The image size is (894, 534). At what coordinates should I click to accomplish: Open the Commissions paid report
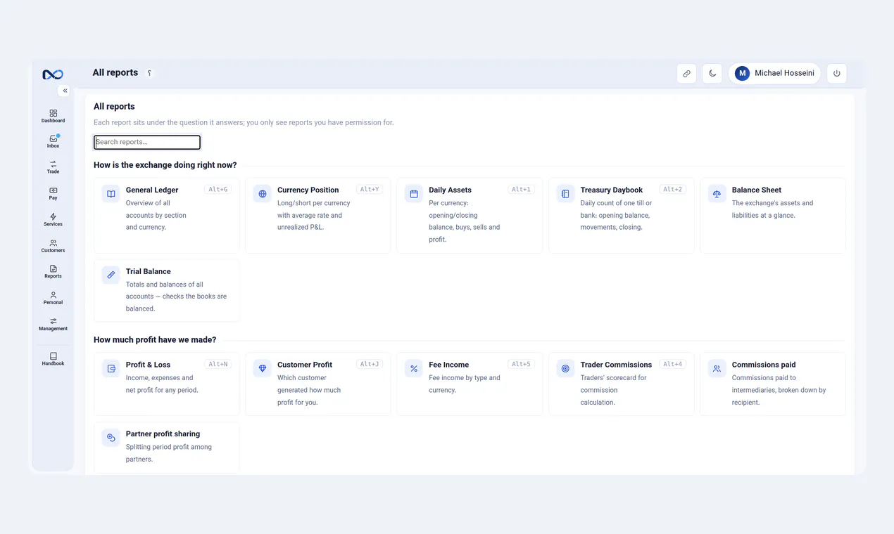pos(773,384)
